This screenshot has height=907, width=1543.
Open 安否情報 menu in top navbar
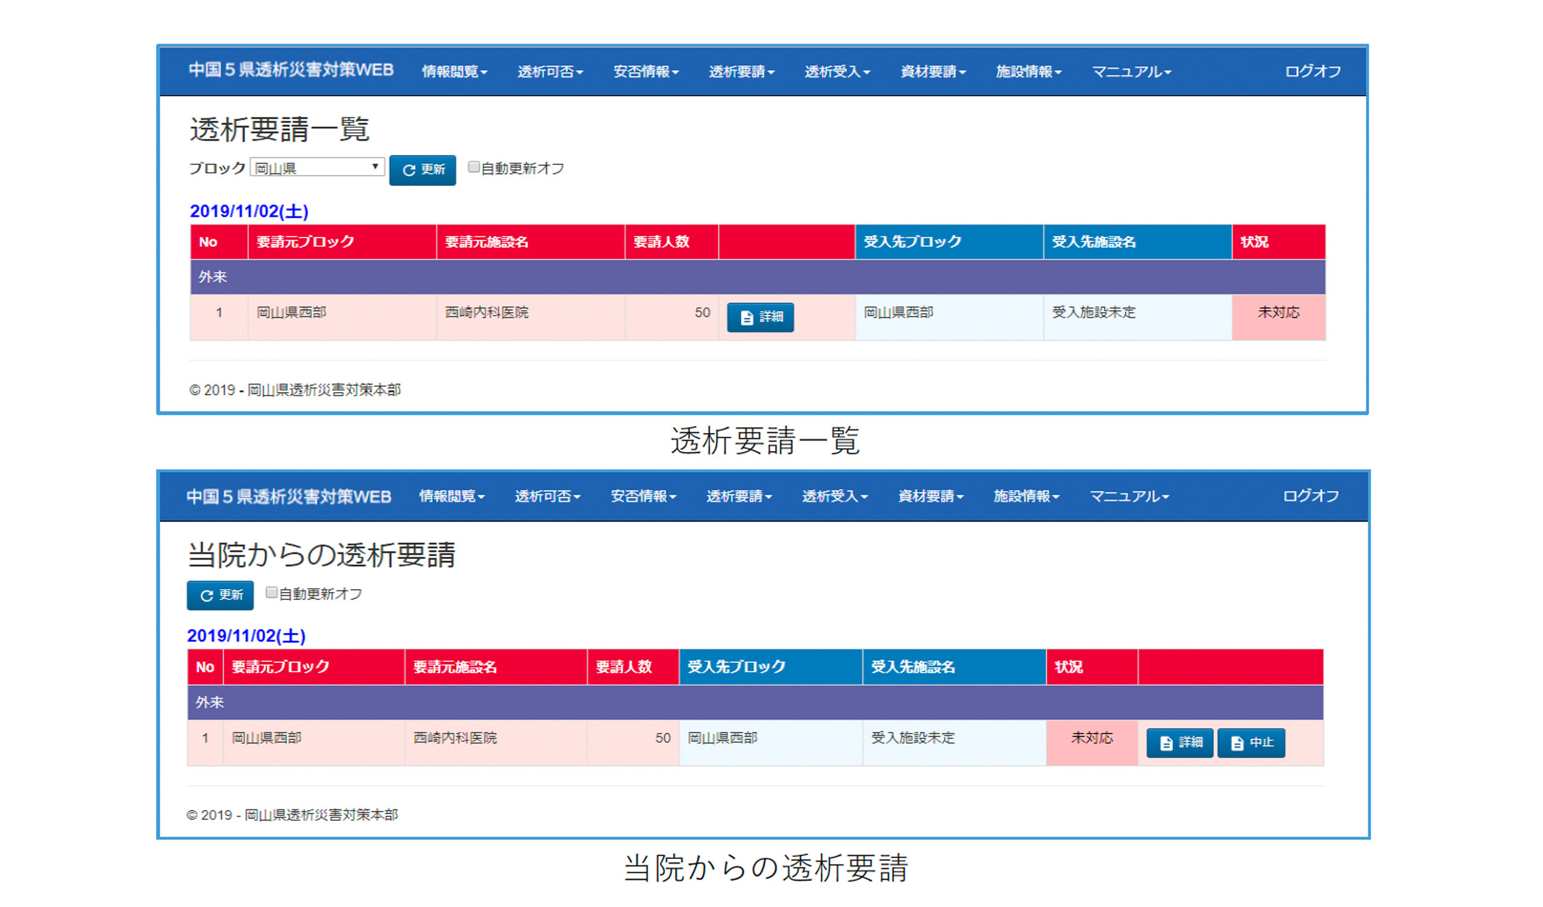click(x=646, y=72)
